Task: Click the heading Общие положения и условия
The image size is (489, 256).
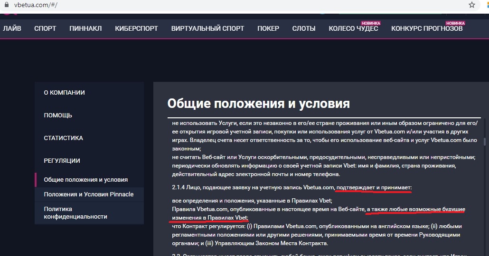Action: [x=259, y=104]
